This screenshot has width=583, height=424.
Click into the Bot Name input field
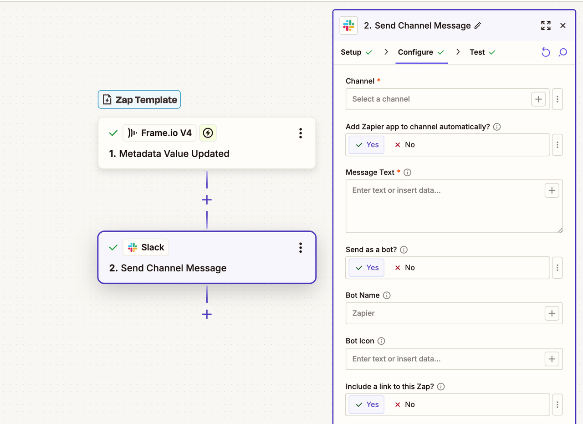(x=444, y=313)
